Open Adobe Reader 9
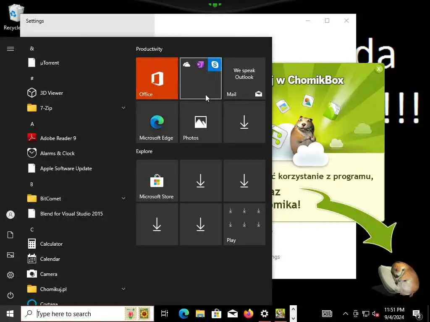The width and height of the screenshot is (430, 322). coord(77,138)
